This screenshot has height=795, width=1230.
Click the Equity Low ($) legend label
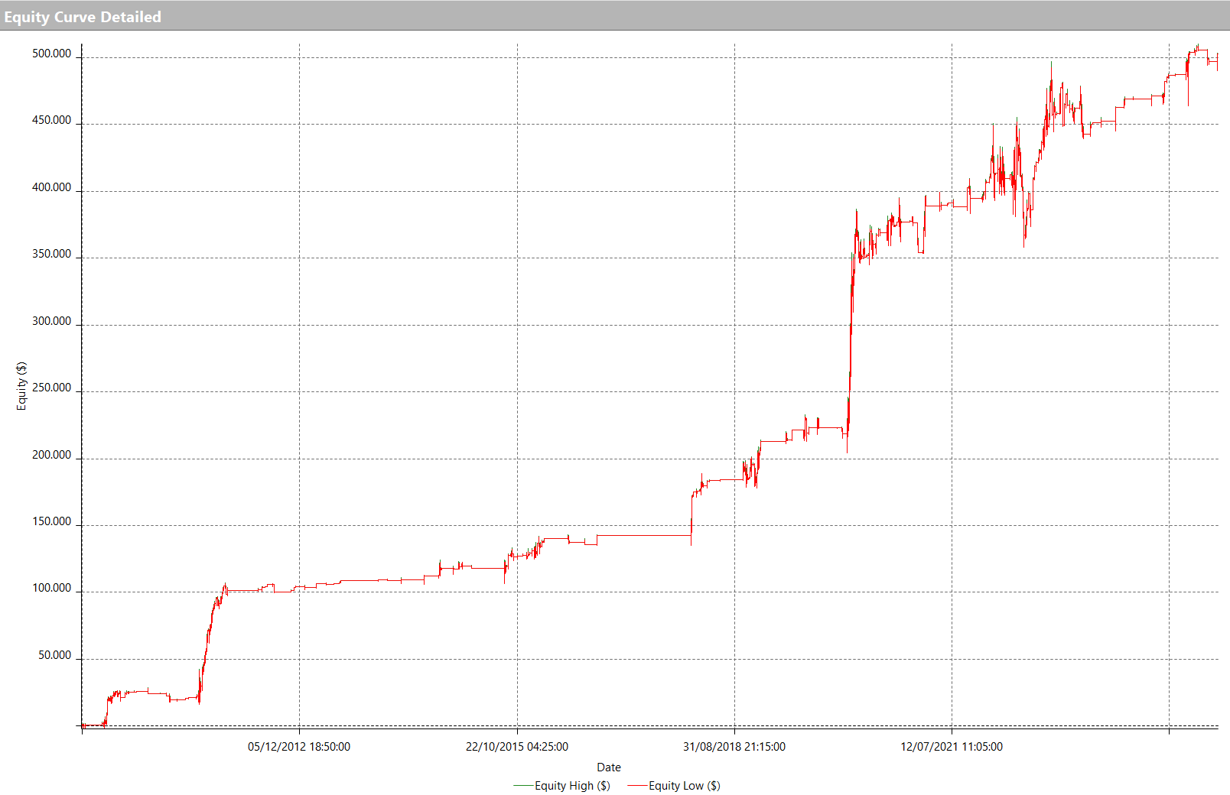click(x=684, y=786)
